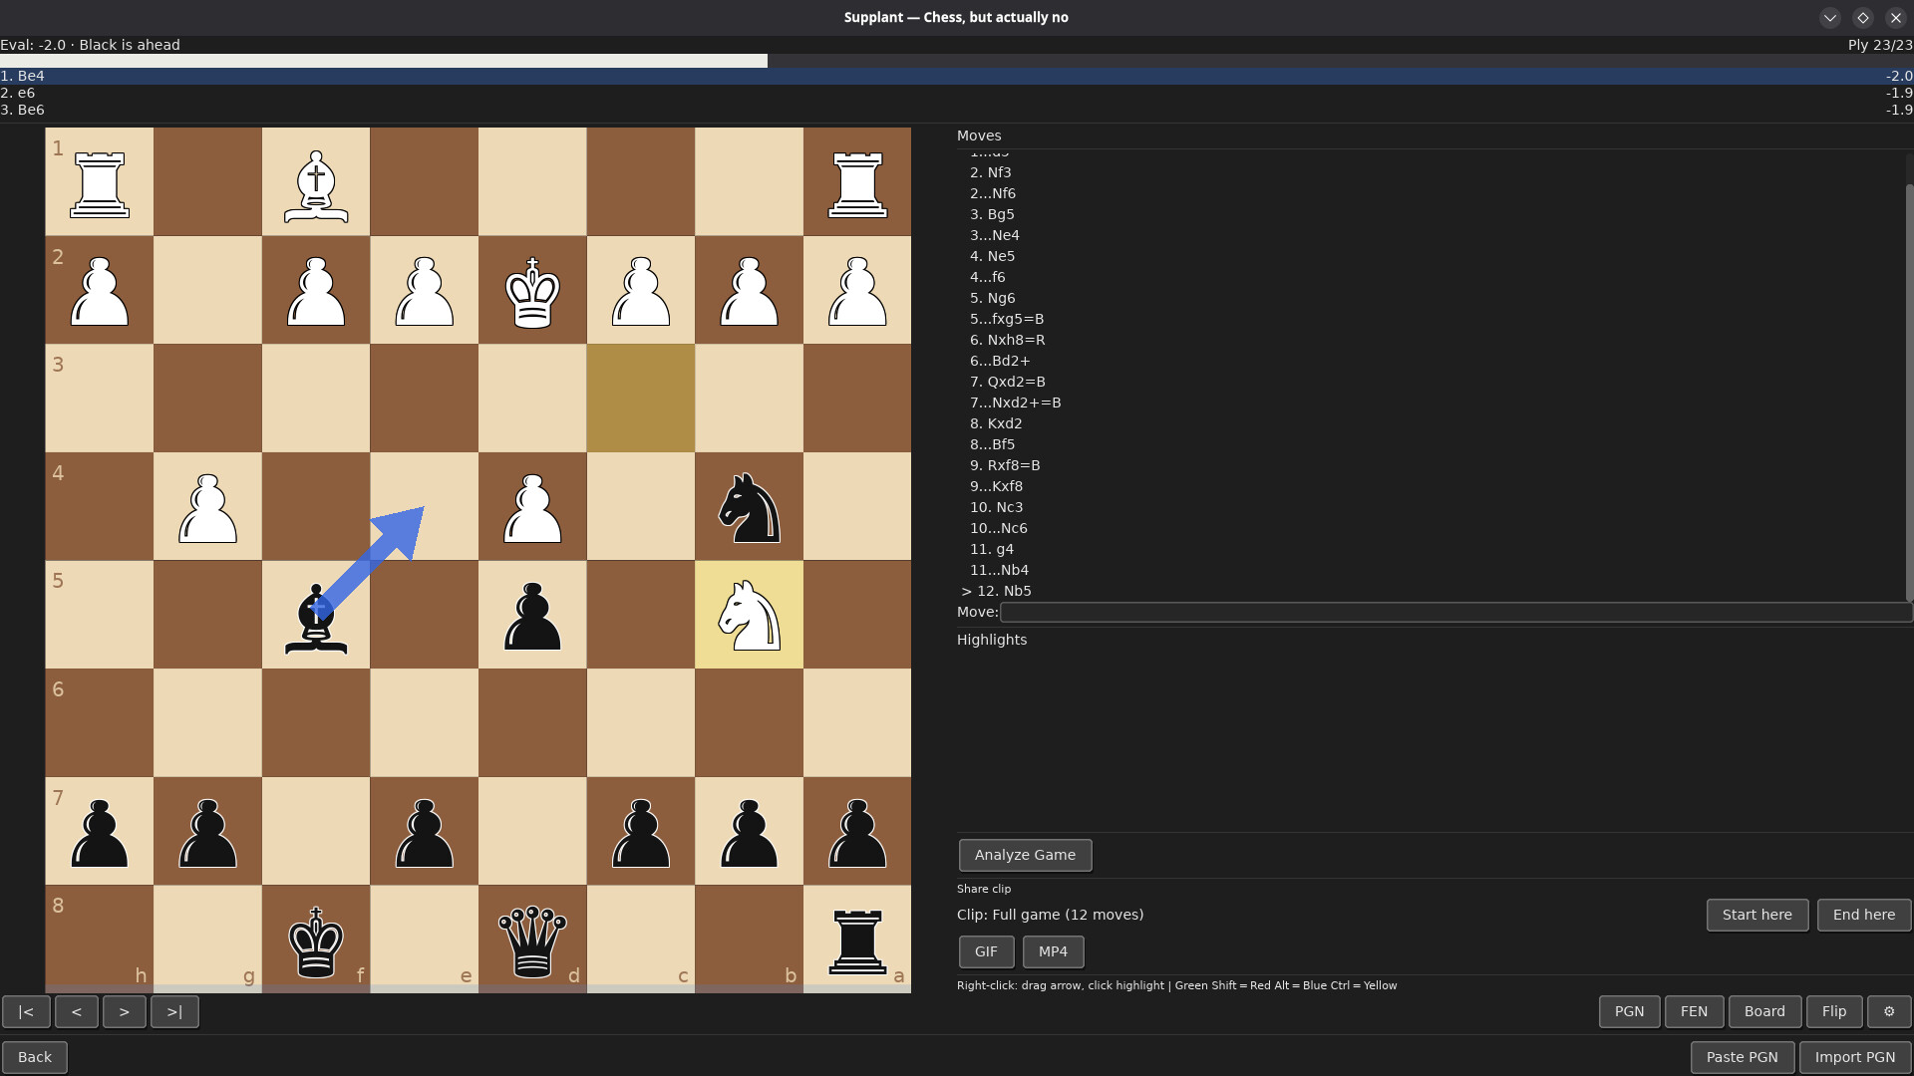Select the white rook on a1
The height and width of the screenshot is (1076, 1914).
(857, 182)
